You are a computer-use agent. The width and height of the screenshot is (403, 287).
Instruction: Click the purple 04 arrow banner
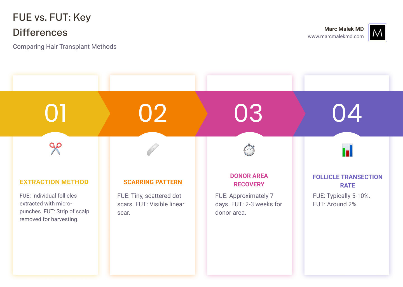pos(347,113)
